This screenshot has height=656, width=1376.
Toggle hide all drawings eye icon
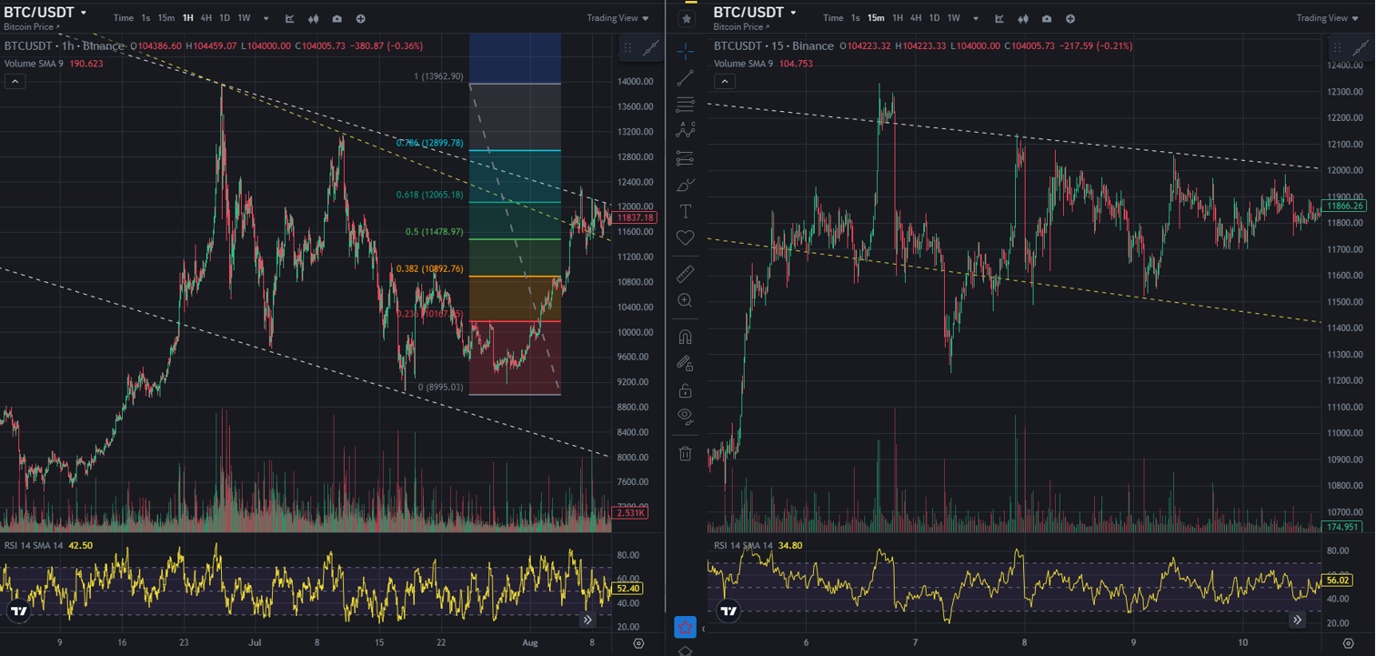pos(686,417)
